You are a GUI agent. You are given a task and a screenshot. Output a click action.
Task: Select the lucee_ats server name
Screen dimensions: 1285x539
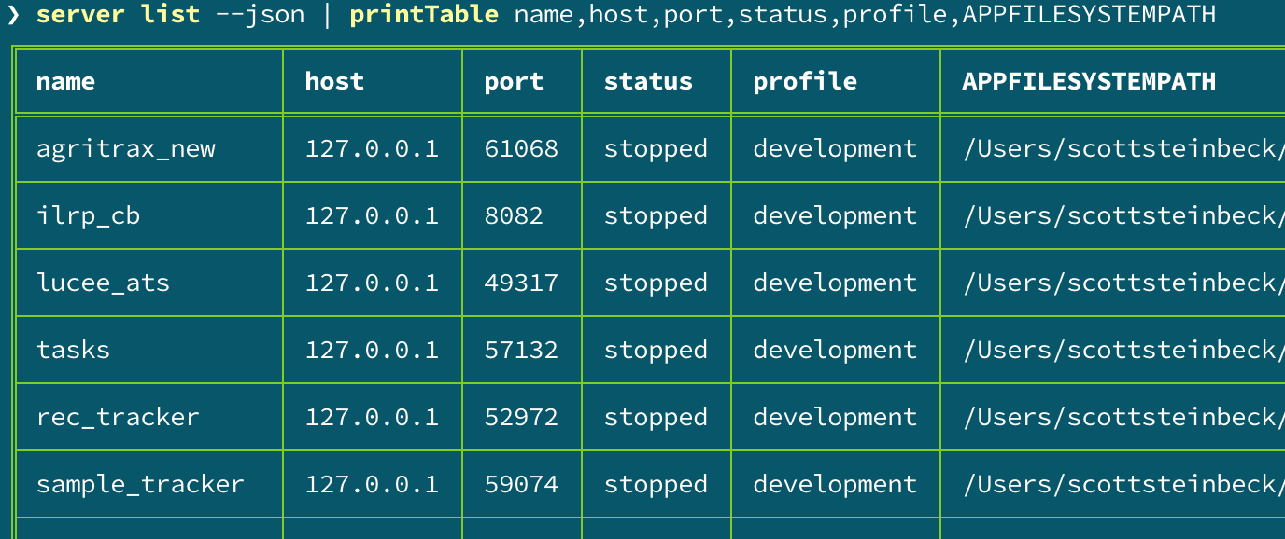(103, 283)
